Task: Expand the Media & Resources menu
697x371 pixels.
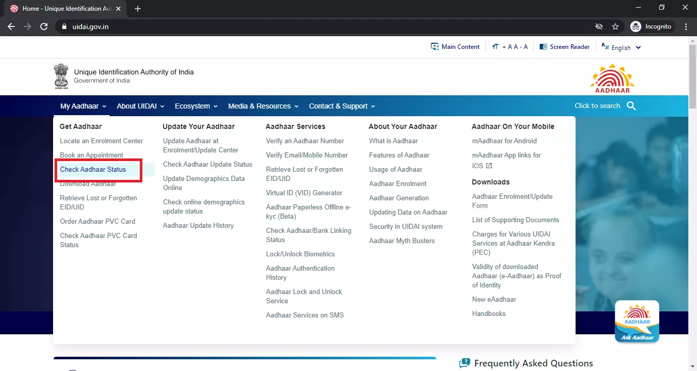Action: click(263, 106)
